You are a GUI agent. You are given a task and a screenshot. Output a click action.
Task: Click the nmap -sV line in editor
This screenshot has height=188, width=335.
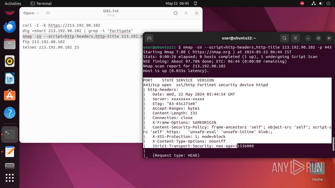click(82, 36)
